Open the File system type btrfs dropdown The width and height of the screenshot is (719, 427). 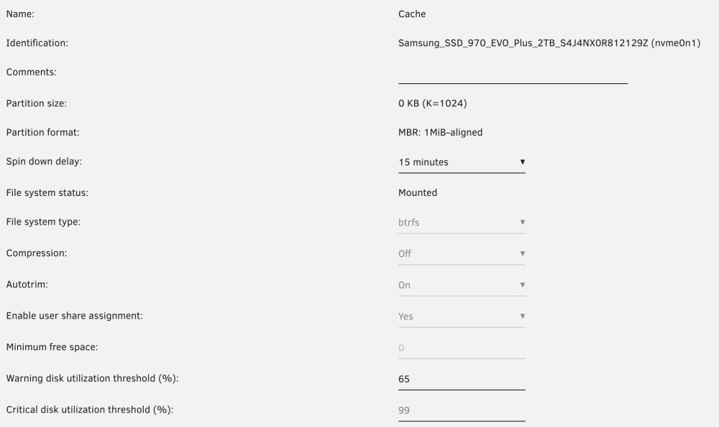click(x=462, y=222)
